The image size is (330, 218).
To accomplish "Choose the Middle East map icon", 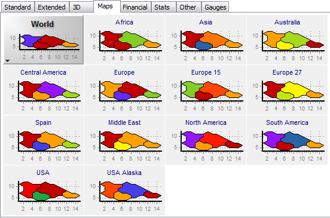I will click(124, 140).
